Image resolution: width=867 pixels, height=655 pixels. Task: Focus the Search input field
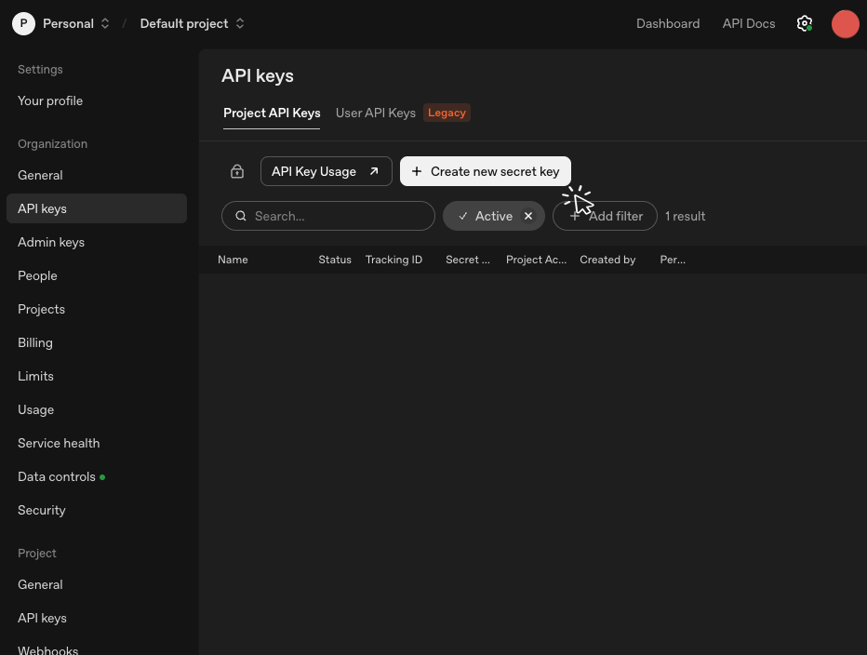click(328, 216)
